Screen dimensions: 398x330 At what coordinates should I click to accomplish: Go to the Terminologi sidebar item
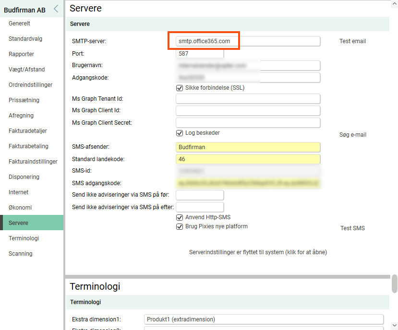(24, 238)
